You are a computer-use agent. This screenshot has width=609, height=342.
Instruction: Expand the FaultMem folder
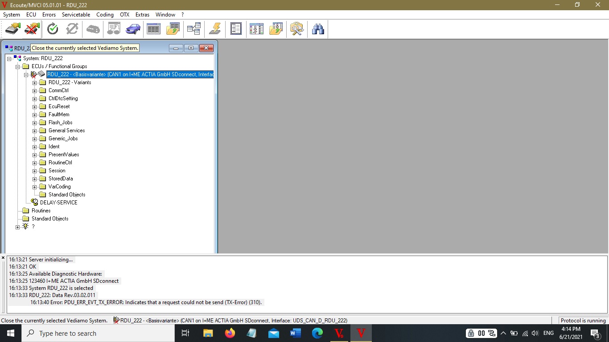point(35,114)
